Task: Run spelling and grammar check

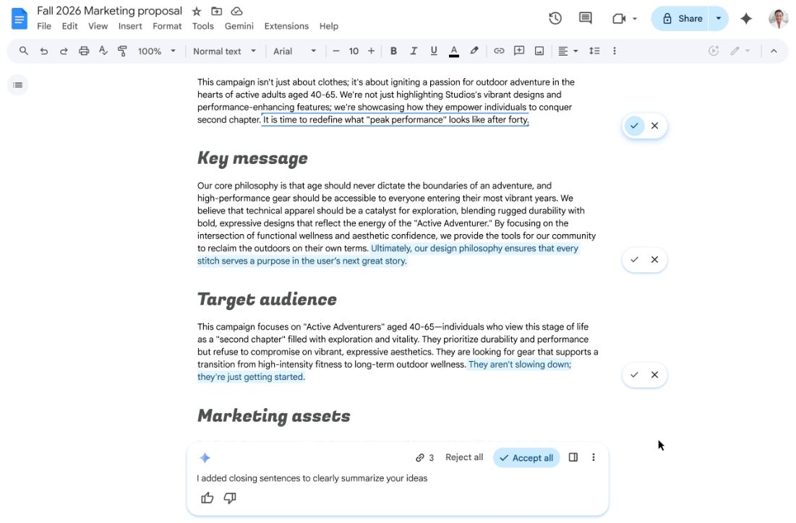Action: click(102, 51)
